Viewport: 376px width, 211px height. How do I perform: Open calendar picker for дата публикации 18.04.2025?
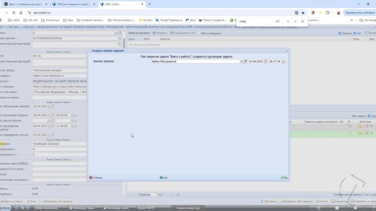pyautogui.click(x=52, y=106)
